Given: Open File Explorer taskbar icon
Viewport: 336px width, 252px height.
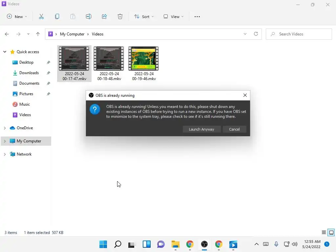Looking at the screenshot, I should pyautogui.click(x=176, y=244).
